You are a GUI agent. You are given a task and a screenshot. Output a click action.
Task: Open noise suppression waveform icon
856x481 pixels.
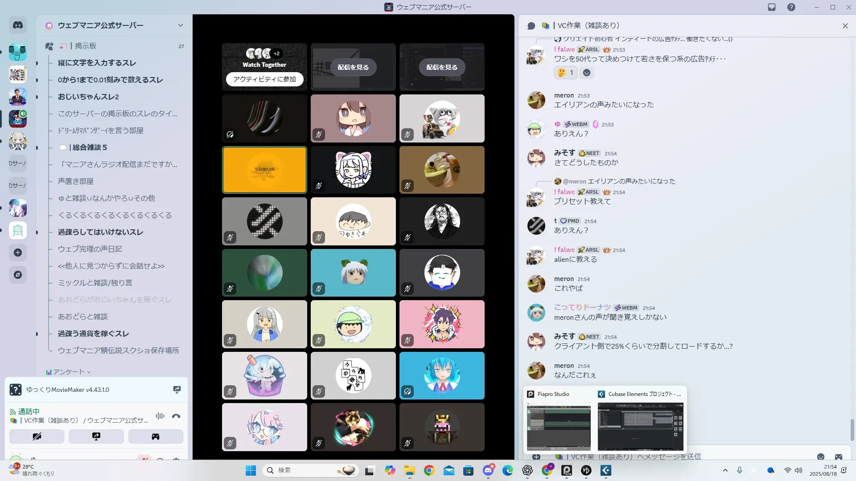[x=160, y=416]
